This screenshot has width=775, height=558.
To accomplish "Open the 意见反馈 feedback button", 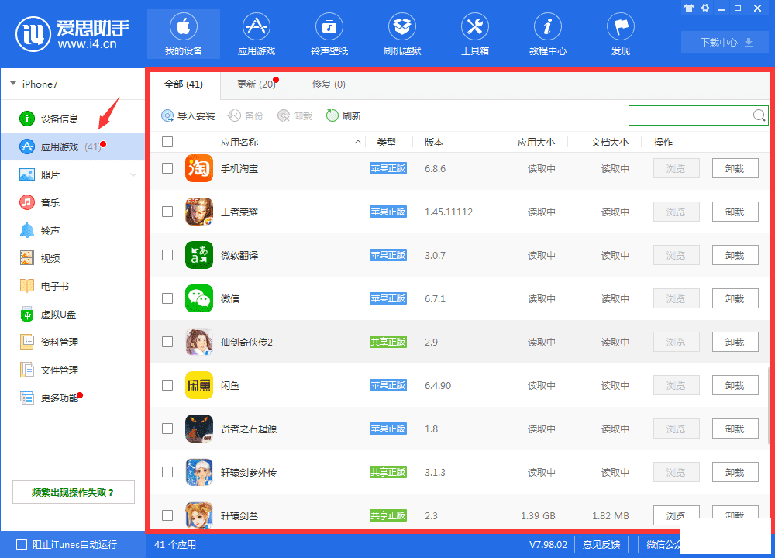I will click(x=601, y=545).
